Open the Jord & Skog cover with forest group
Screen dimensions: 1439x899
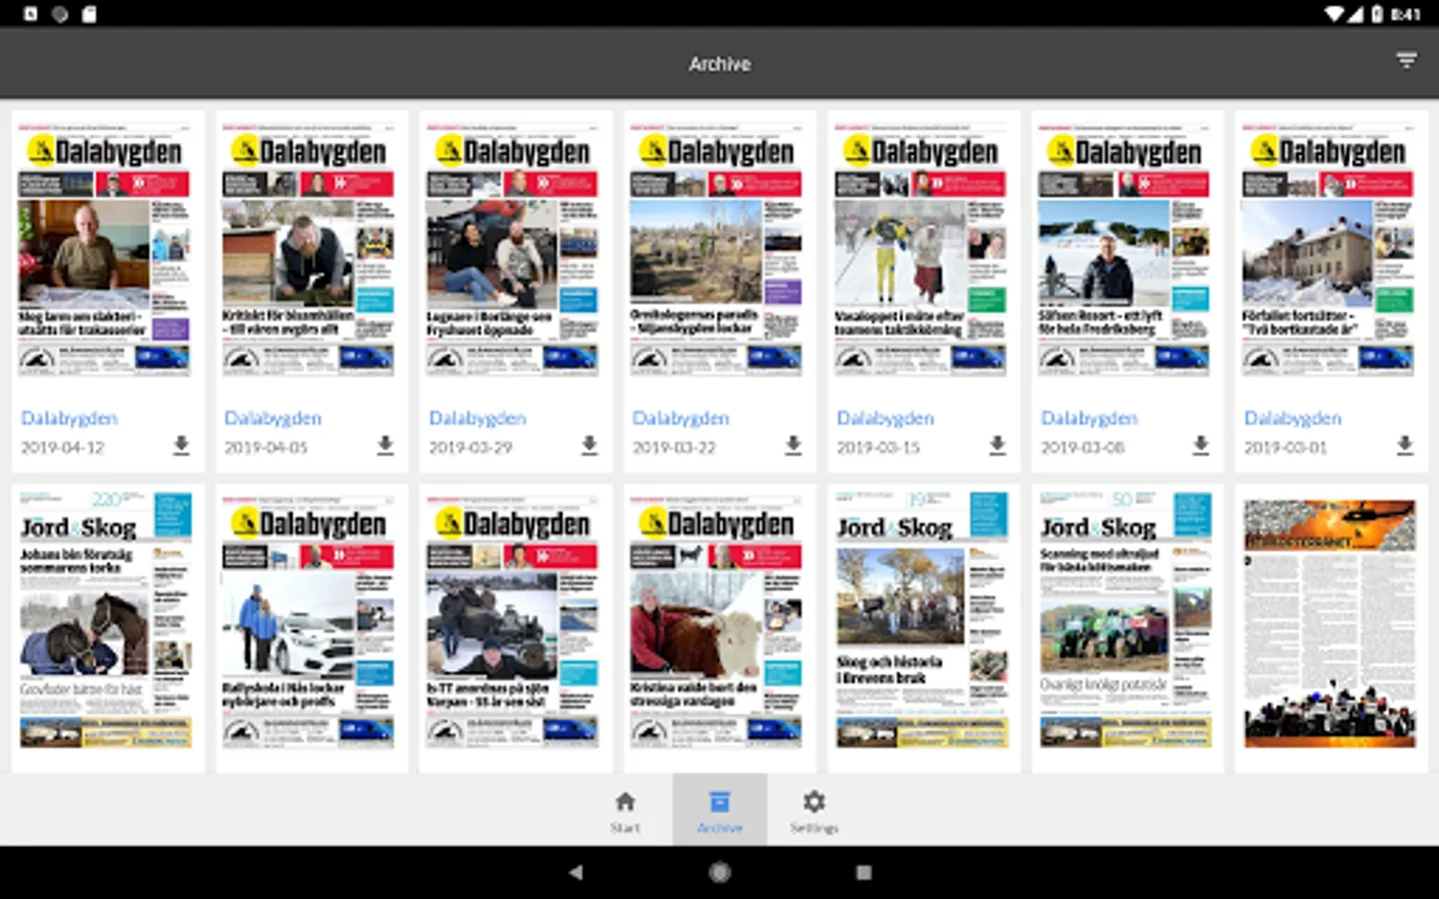920,619
